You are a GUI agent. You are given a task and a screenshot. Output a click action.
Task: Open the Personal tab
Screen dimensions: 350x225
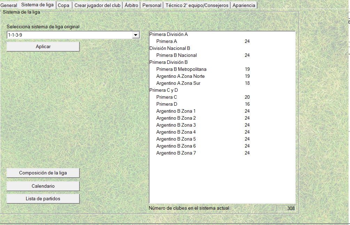(152, 5)
